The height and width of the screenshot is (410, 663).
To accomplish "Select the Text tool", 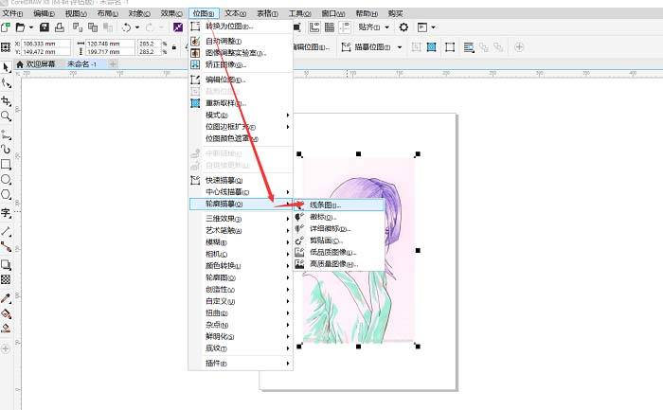I will (x=7, y=214).
